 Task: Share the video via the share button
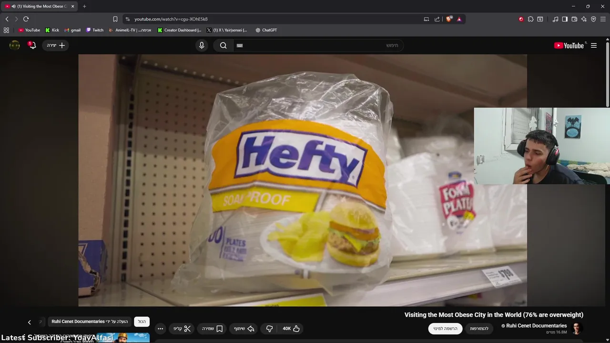tap(244, 329)
